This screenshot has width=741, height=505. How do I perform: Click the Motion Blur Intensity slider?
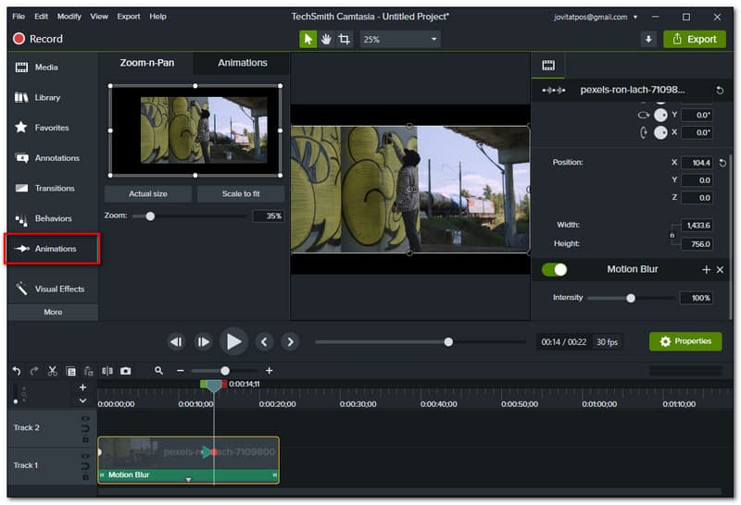pos(631,298)
